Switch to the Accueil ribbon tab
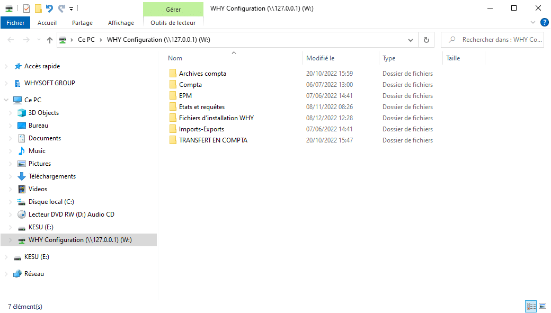The height and width of the screenshot is (313, 551). (x=47, y=23)
